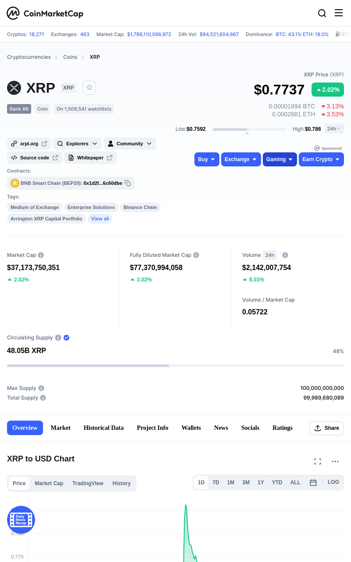Open the News tab
The image size is (351, 562).
(221, 428)
